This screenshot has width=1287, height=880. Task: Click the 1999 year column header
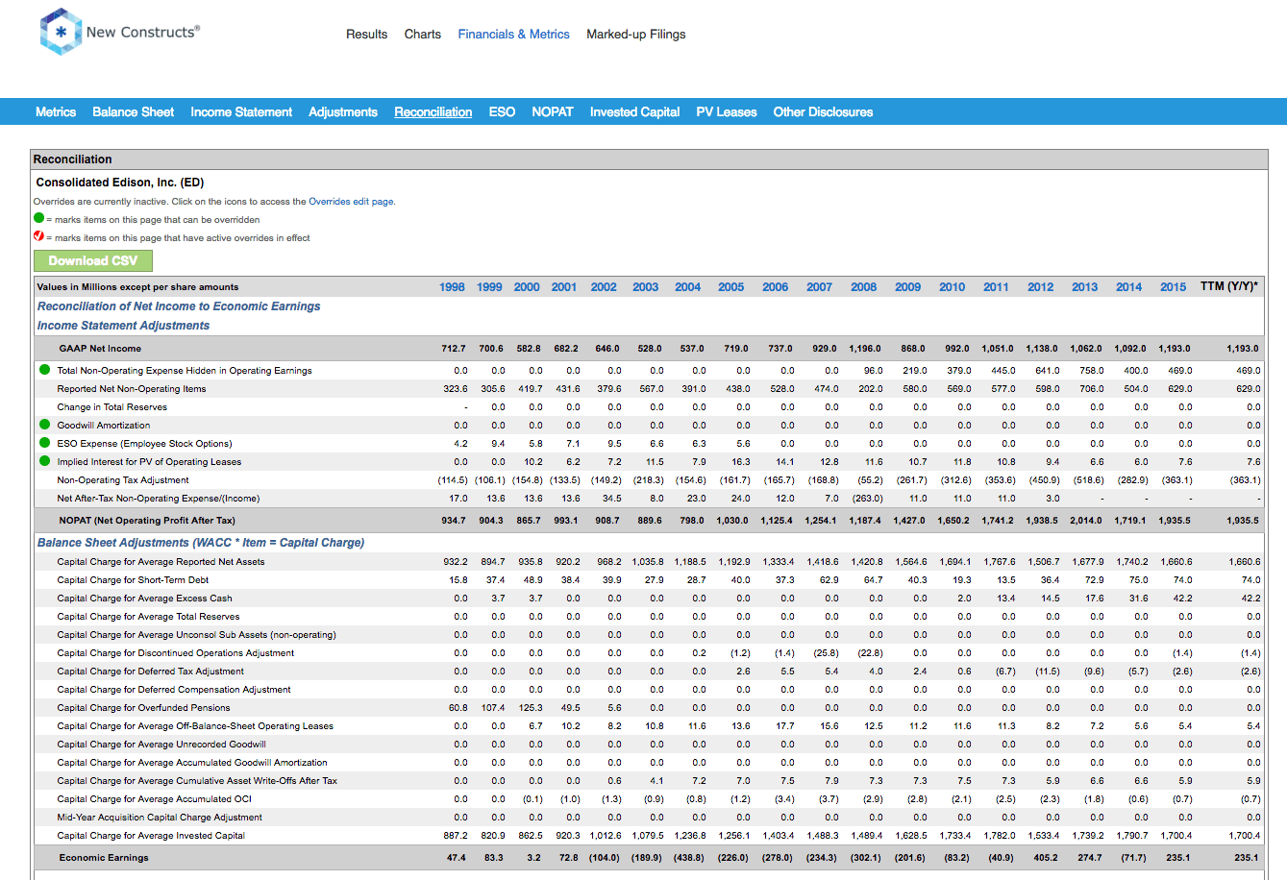(489, 286)
